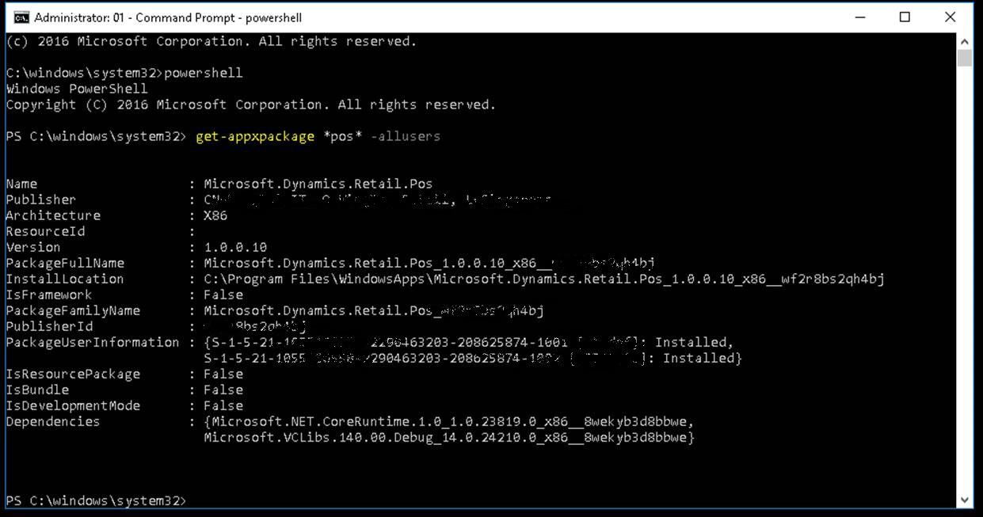Click the 'X86' architecture value
The width and height of the screenshot is (983, 517).
coord(215,215)
